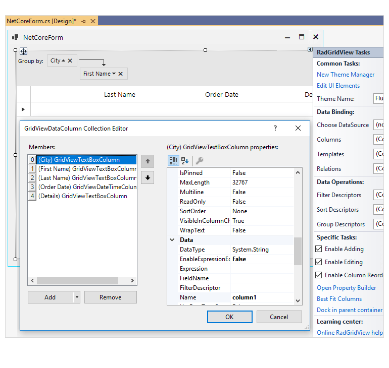Click the Add member button
The image size is (389, 368).
[51, 297]
